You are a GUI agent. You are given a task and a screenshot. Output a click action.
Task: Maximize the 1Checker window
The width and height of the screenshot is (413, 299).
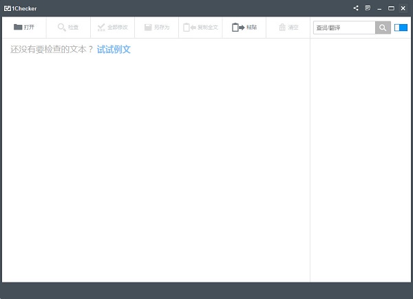(391, 8)
